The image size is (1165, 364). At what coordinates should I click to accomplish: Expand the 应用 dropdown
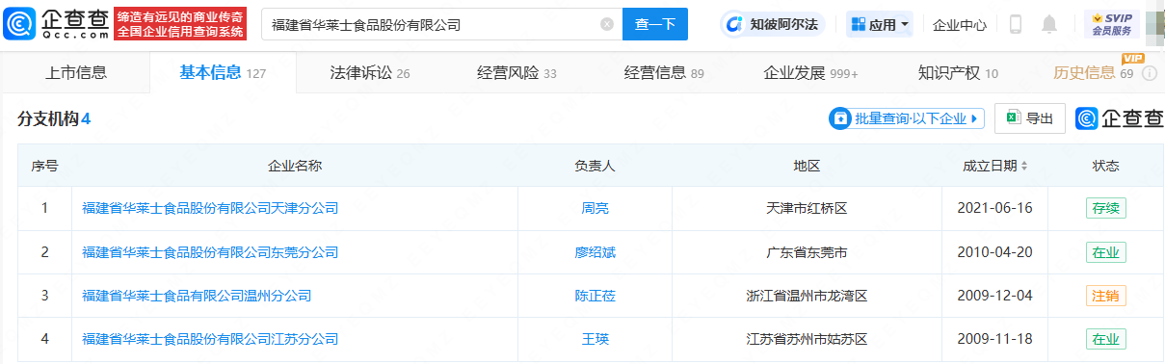click(x=880, y=24)
